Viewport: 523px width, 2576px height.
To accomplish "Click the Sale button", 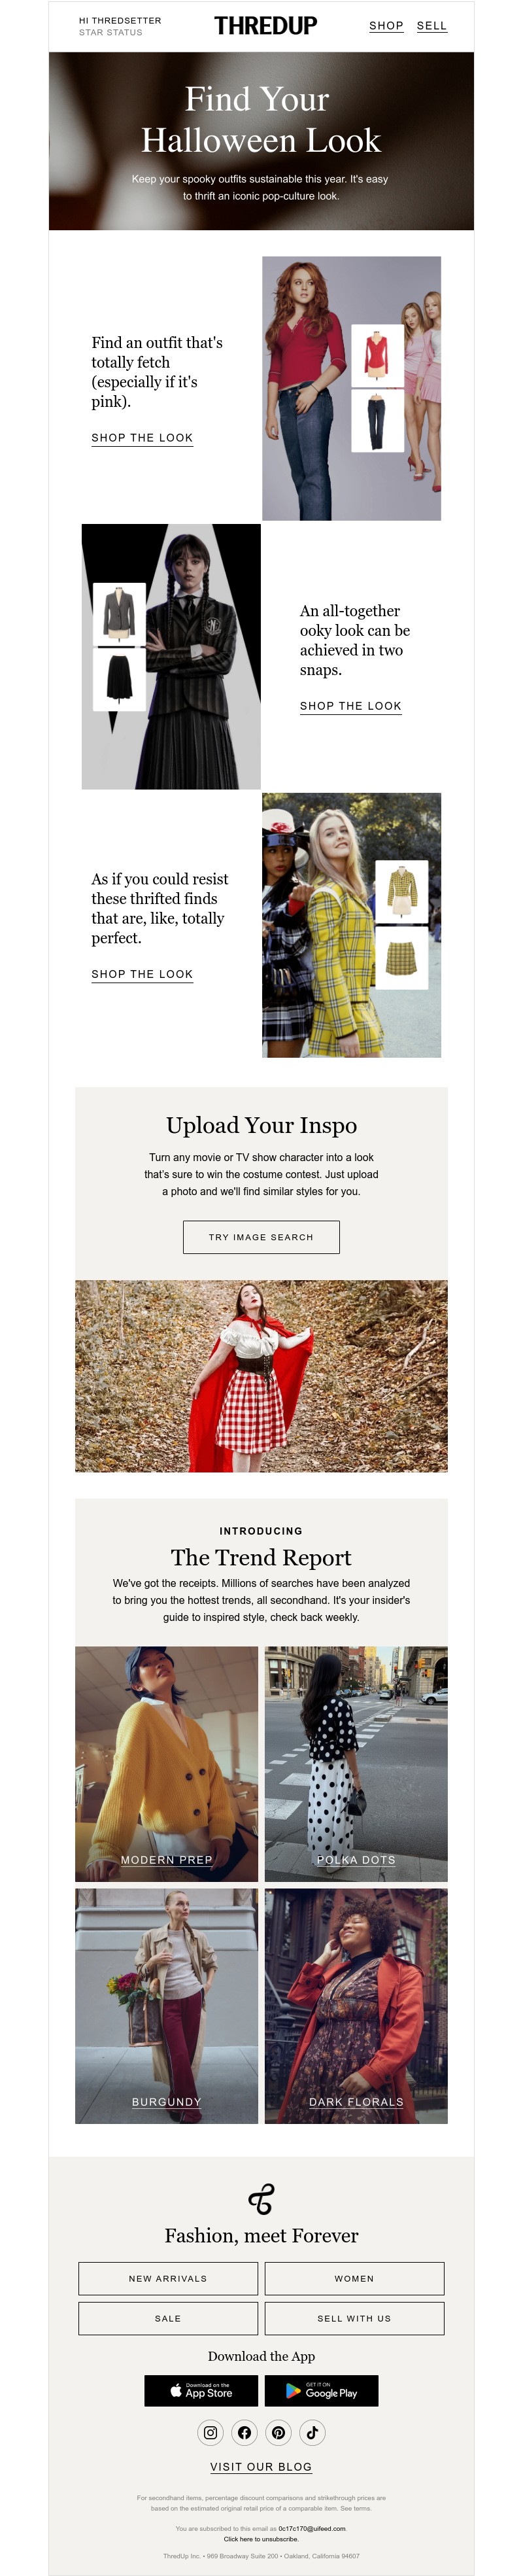I will click(168, 2318).
